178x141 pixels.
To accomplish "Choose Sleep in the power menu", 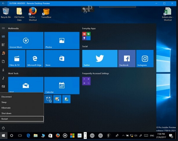I will [x=22, y=102].
